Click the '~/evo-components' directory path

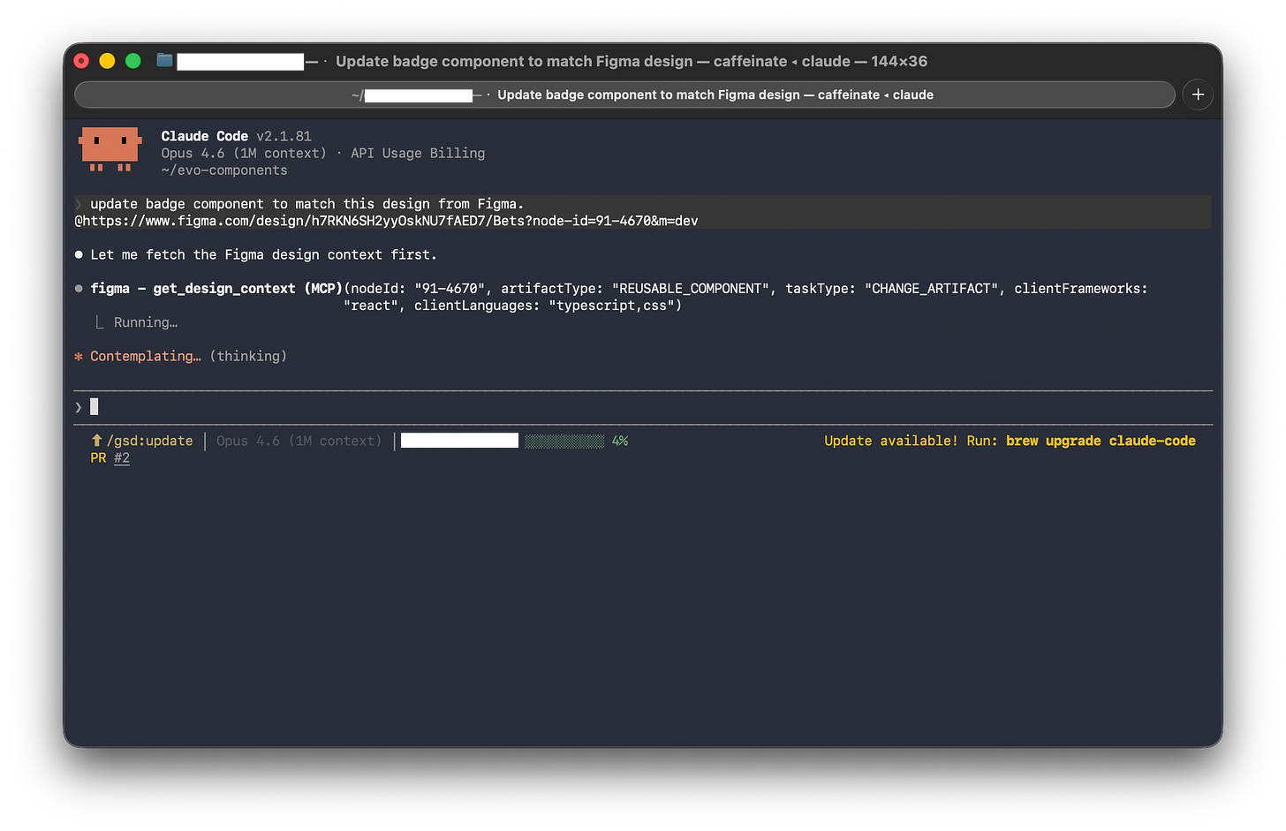coord(224,170)
